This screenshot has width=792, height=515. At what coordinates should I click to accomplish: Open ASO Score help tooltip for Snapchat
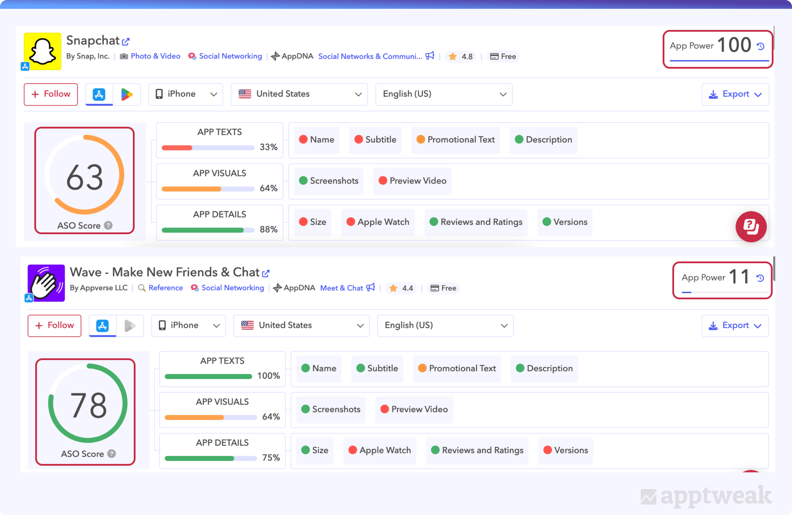pyautogui.click(x=108, y=225)
